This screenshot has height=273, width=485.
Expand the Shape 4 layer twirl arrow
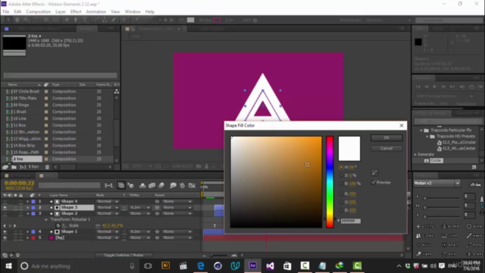[27, 202]
